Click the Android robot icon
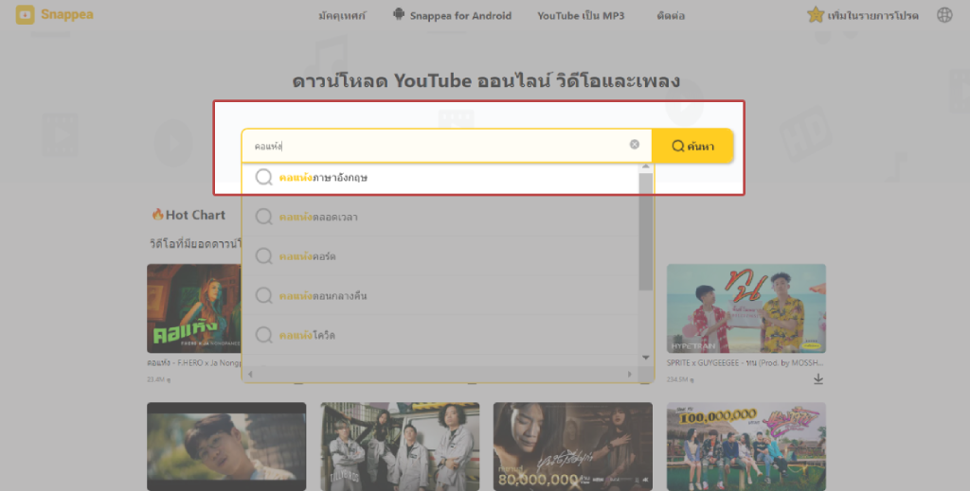This screenshot has width=970, height=491. coord(399,14)
